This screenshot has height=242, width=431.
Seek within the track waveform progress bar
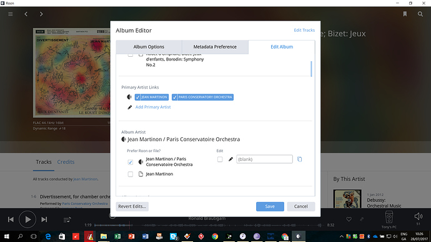(x=208, y=225)
